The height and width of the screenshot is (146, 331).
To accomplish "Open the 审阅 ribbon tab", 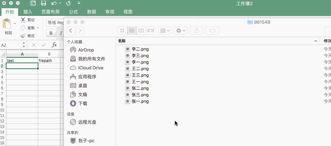I will tap(110, 12).
